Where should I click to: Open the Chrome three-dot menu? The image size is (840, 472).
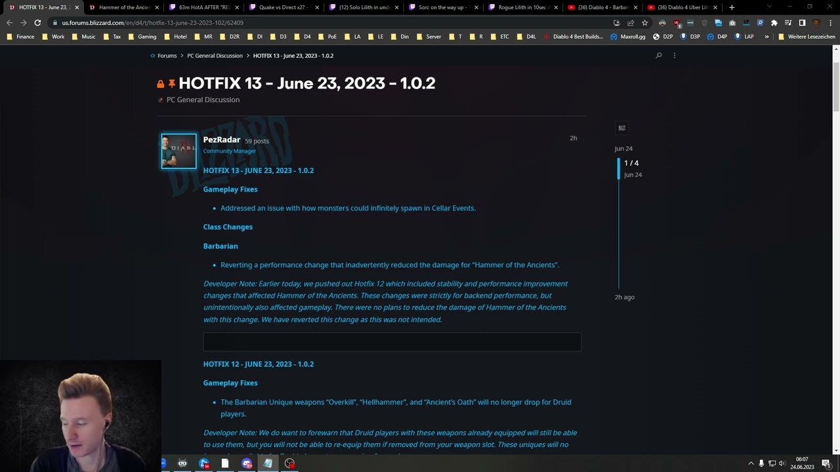tap(830, 23)
